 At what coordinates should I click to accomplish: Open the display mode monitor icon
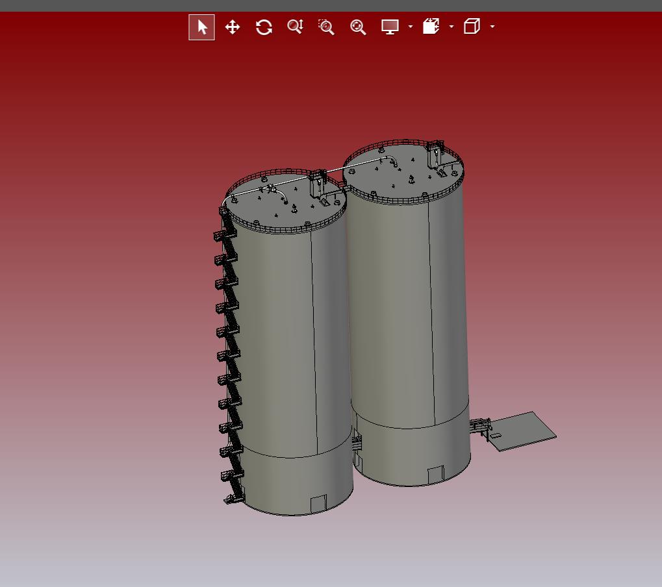point(390,27)
